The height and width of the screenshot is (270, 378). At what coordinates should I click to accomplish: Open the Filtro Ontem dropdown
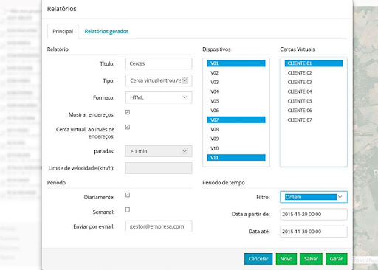pos(314,197)
